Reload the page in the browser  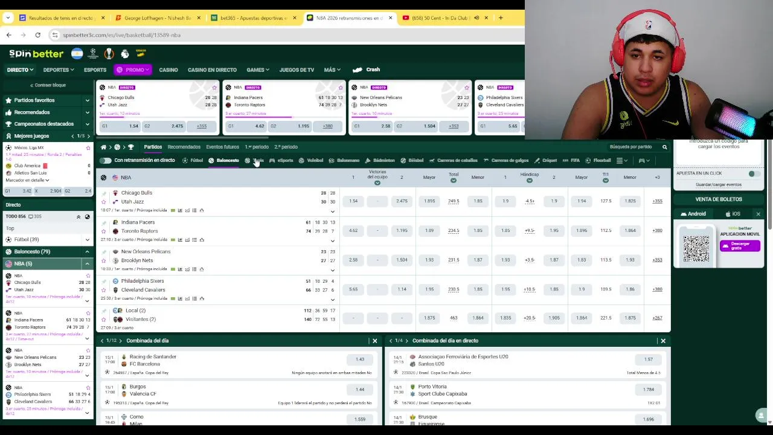click(x=37, y=35)
